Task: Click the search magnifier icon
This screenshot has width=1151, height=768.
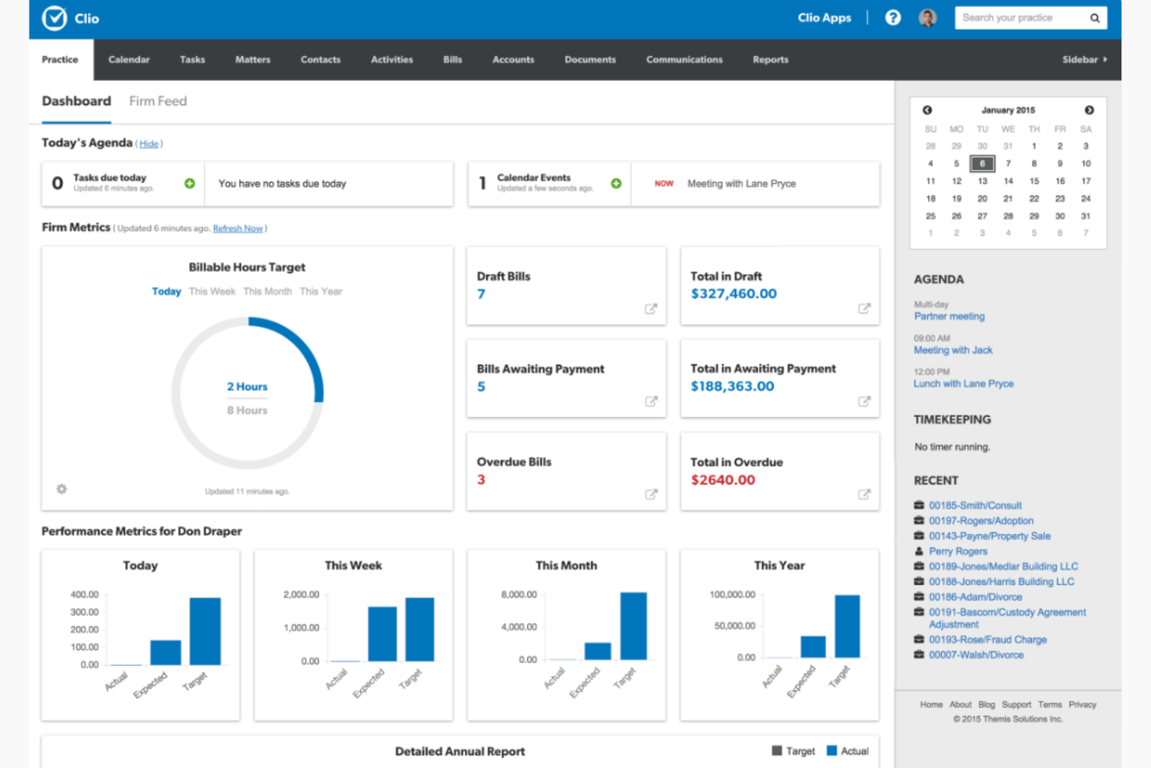Action: [x=1094, y=18]
